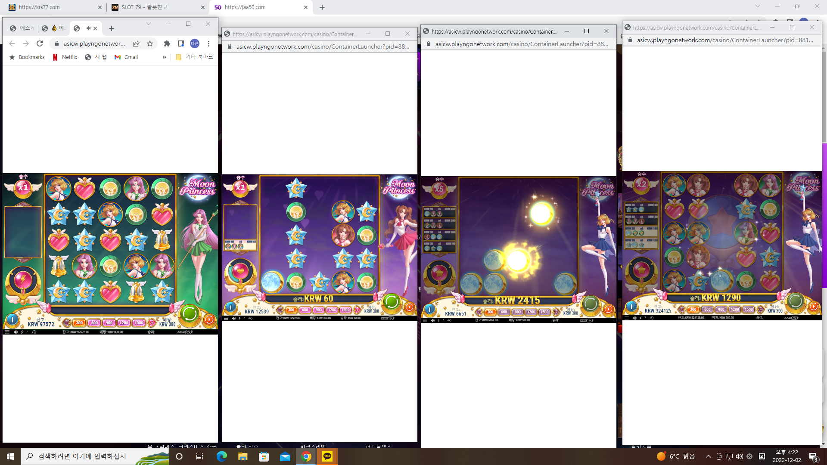Screen dimensions: 827x465
Task: Spin the reels in KRW 324125 game
Action: pyautogui.click(x=796, y=301)
